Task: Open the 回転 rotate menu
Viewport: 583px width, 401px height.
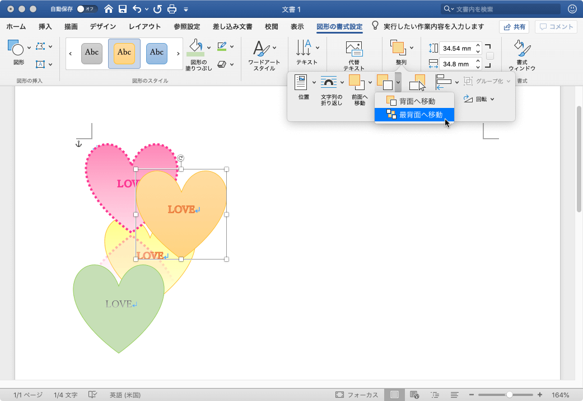Action: tap(479, 99)
